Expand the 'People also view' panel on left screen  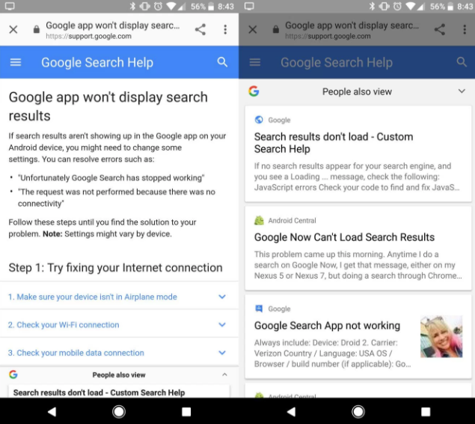[x=224, y=375]
